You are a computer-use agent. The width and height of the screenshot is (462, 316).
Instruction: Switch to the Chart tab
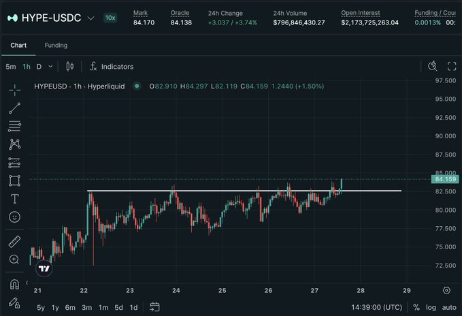coord(18,46)
